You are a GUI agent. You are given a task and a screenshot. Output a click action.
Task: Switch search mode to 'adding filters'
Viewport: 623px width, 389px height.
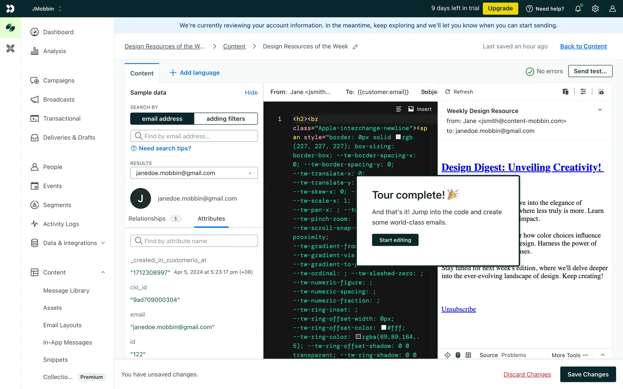point(226,119)
